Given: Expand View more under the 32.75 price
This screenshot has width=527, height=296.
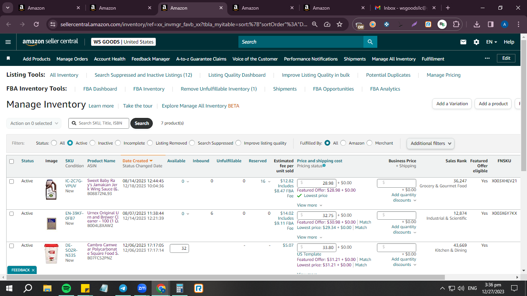Looking at the screenshot, I should pos(309,237).
